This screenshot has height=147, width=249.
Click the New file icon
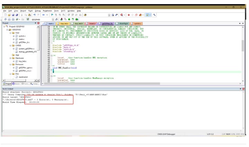click(x=5, y=15)
